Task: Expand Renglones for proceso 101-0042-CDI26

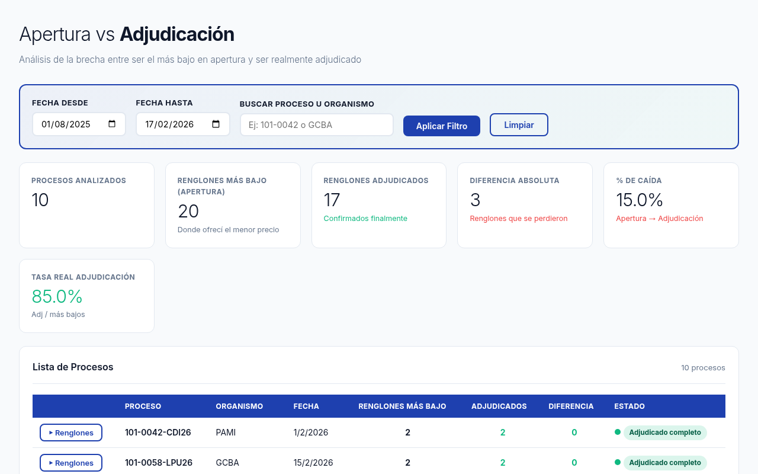Action: coord(71,433)
